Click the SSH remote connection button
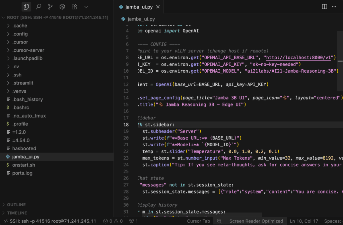This screenshot has height=225, width=343. click(x=50, y=221)
